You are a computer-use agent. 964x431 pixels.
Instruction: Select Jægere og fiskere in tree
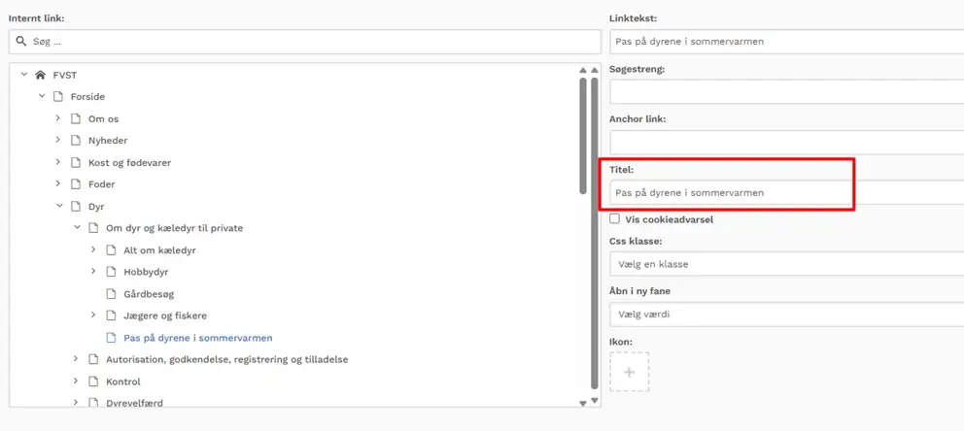(x=164, y=315)
